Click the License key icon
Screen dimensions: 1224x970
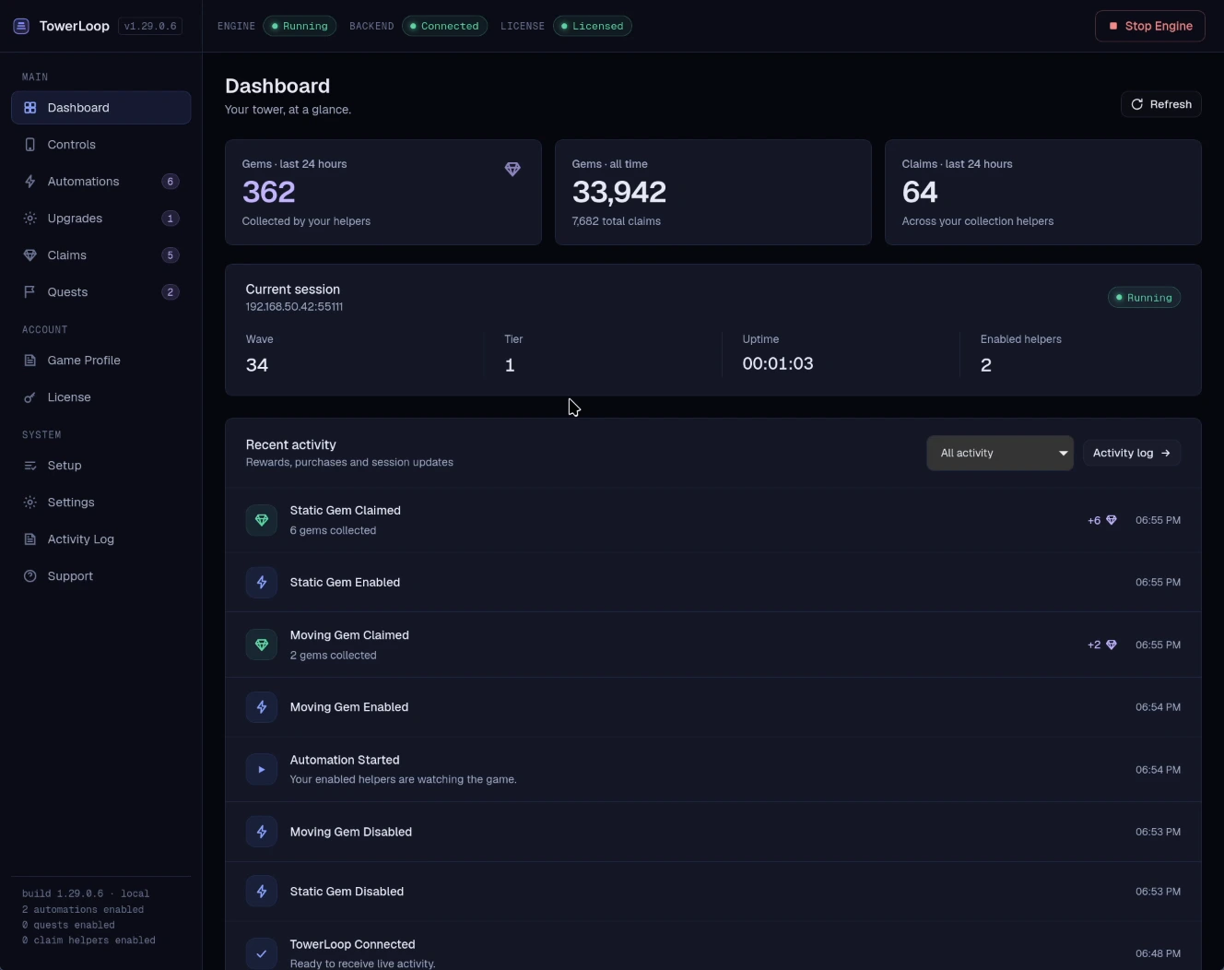click(x=30, y=397)
